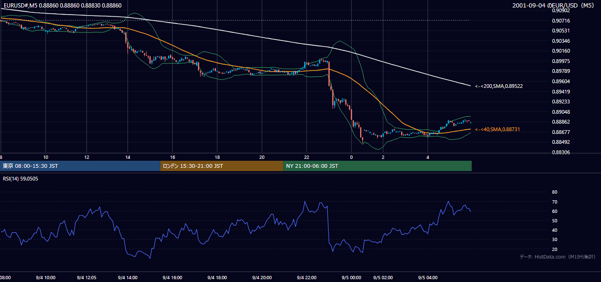The height and width of the screenshot is (282, 601).
Task: Click the 9/4 22:00 bottom time label
Action: click(307, 278)
